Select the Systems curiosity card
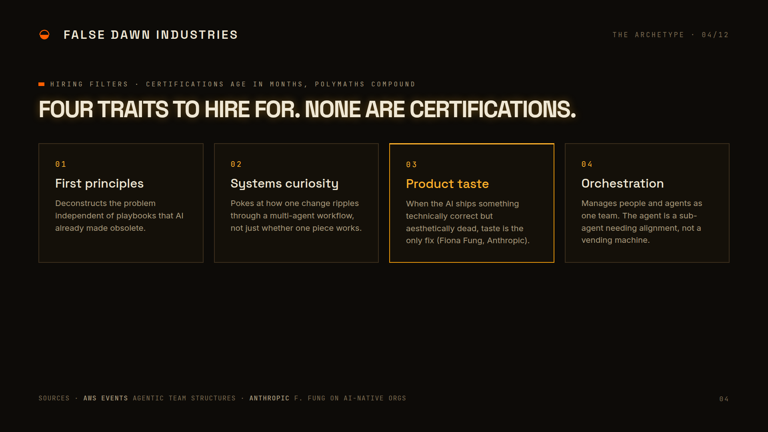 point(296,203)
